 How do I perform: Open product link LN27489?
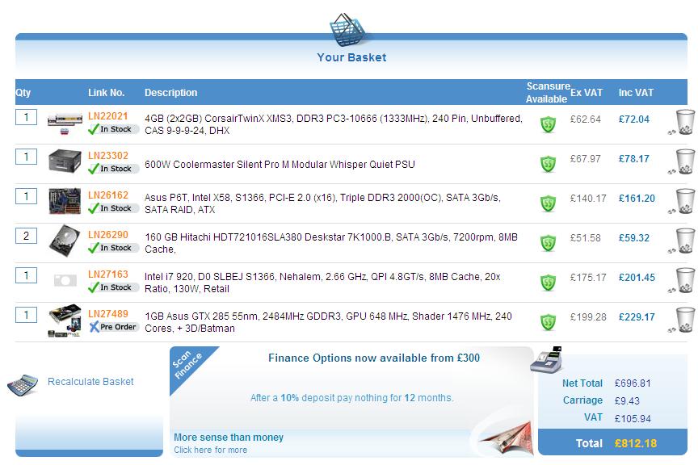coord(107,314)
